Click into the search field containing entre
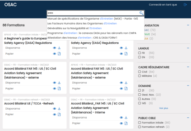Screen dimensions: 191x131 pos(93,13)
